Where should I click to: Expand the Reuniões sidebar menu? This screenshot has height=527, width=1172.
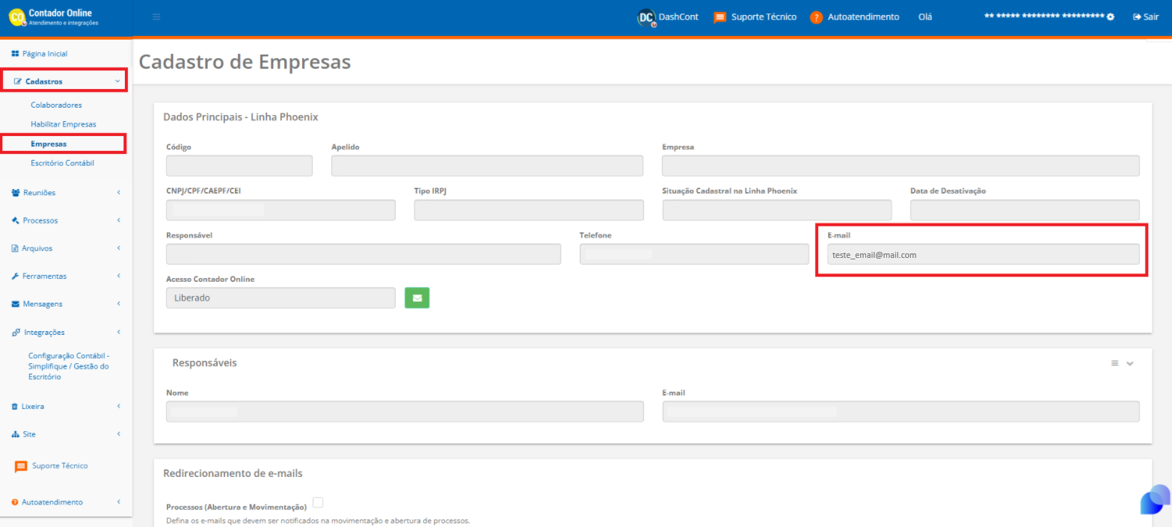coord(66,193)
